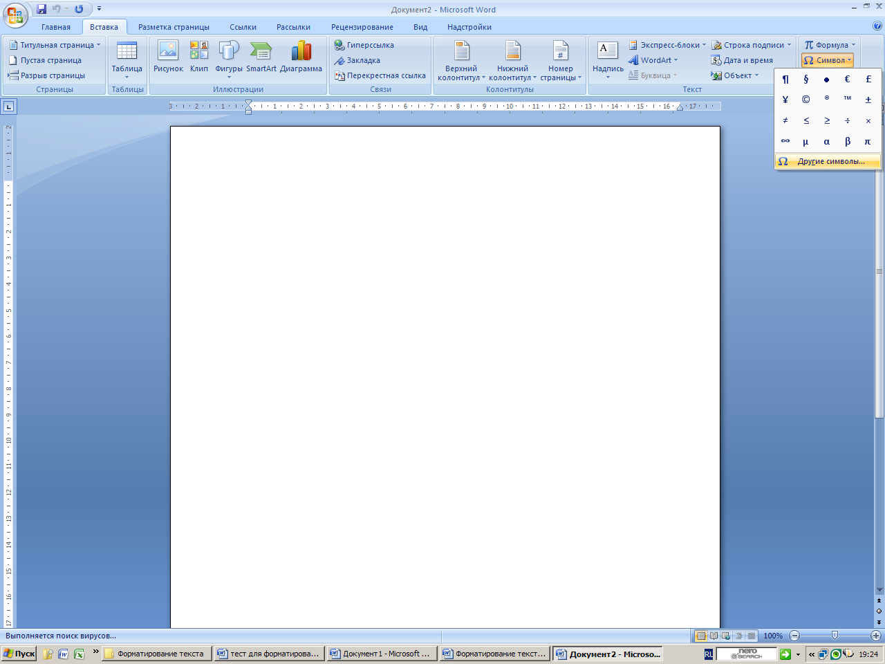This screenshot has height=664, width=885.
Task: Open Верхний колонтитул header dropdown
Action: point(461,61)
